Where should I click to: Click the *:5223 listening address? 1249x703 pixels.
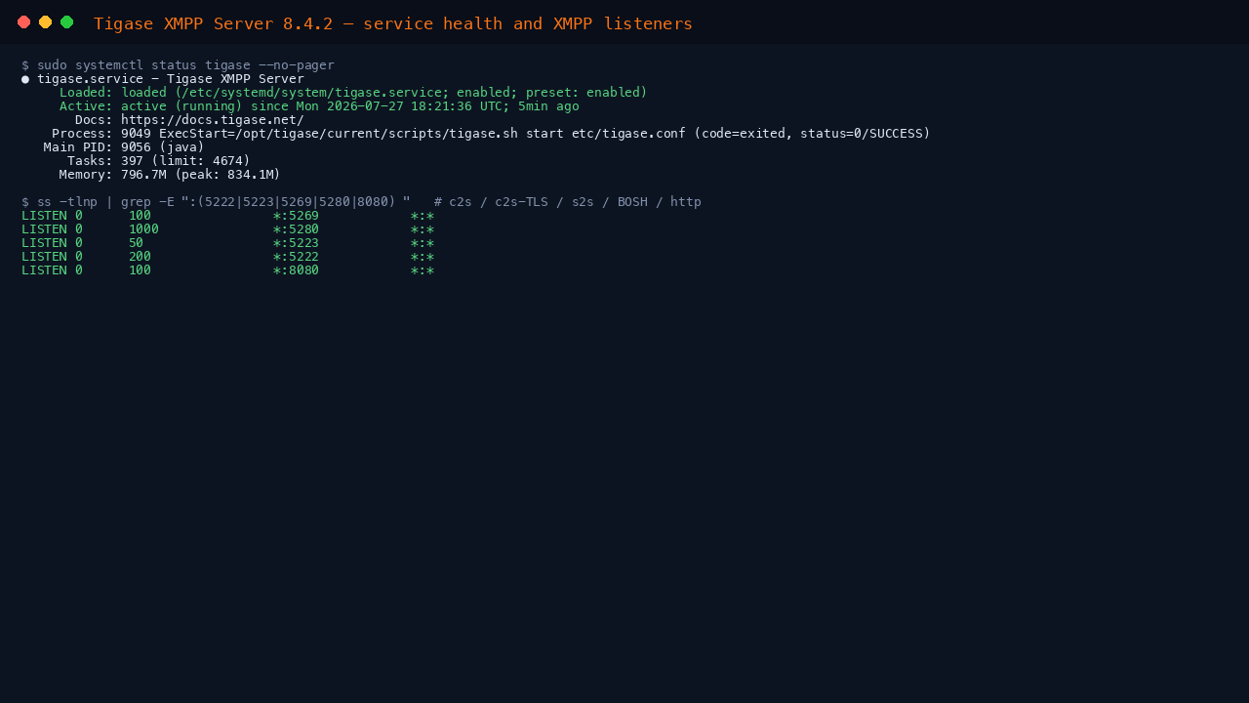pos(296,243)
